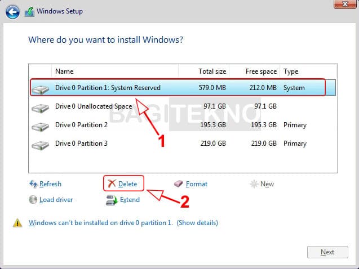Click the drive icon for Drive 0 Partition 3
Viewport: 359px width, 269px height.
(40, 145)
